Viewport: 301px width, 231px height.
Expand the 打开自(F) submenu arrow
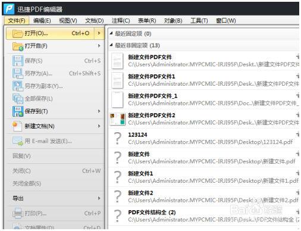pyautogui.click(x=99, y=46)
